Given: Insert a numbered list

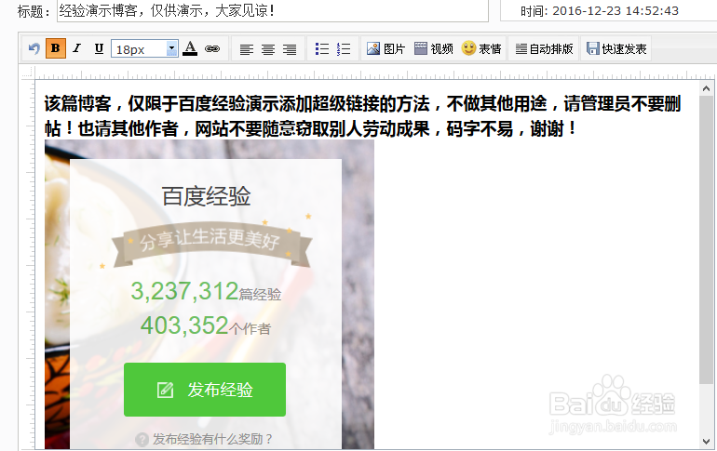Looking at the screenshot, I should point(344,49).
